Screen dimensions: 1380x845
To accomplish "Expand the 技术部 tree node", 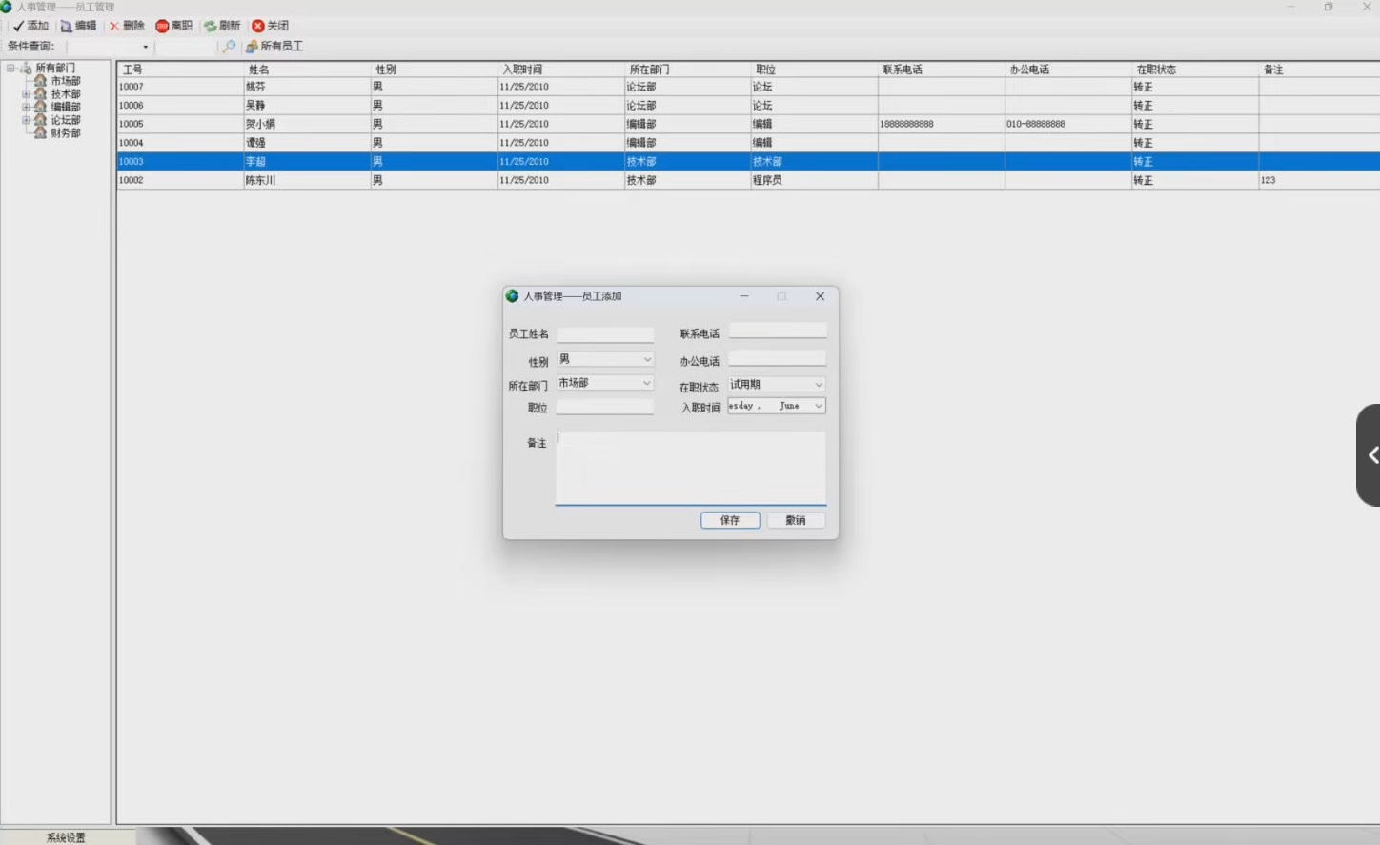I will pyautogui.click(x=26, y=94).
